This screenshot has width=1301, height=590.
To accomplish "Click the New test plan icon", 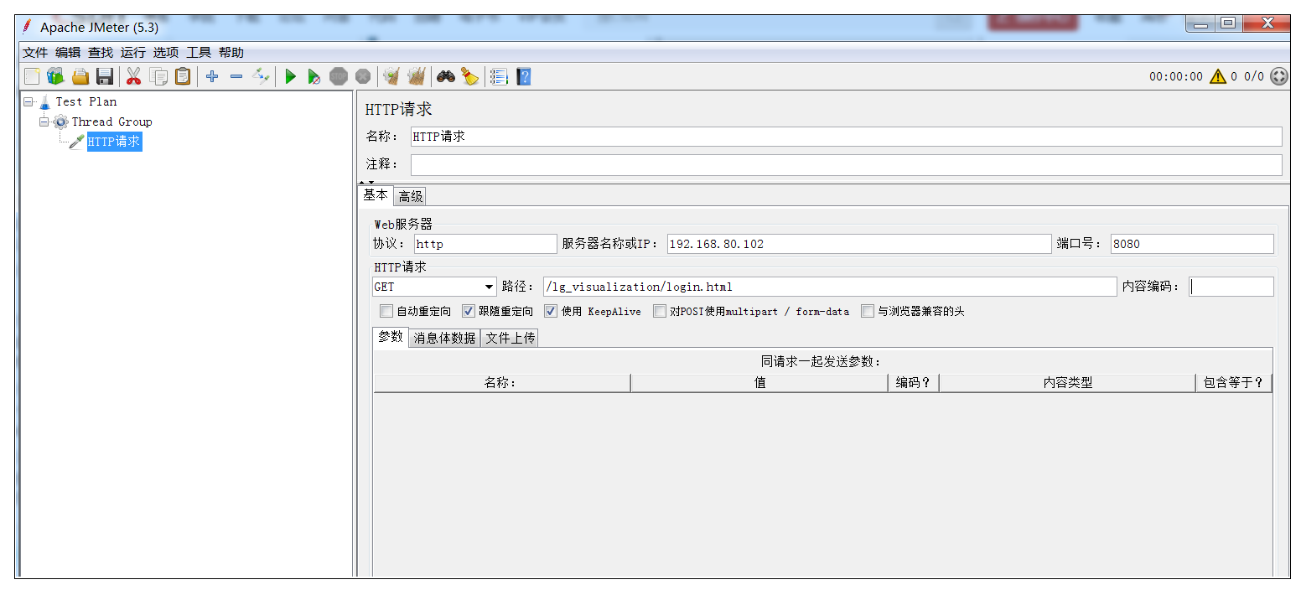I will [32, 77].
